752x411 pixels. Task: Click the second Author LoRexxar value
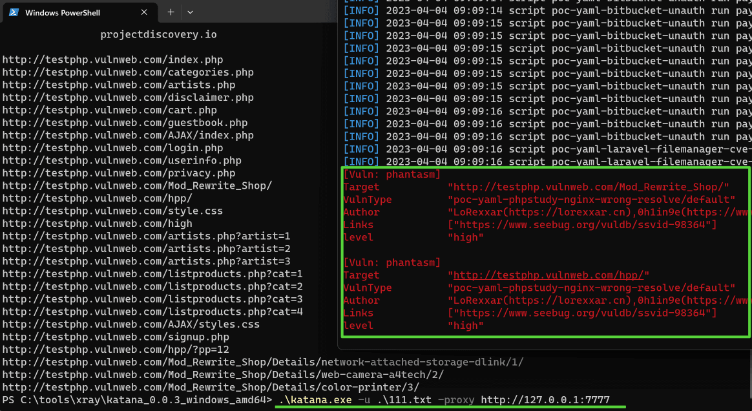click(x=598, y=300)
